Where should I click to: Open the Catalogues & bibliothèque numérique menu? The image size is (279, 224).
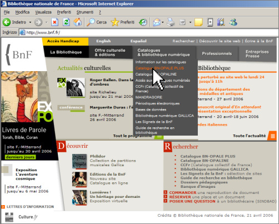[x=164, y=52]
